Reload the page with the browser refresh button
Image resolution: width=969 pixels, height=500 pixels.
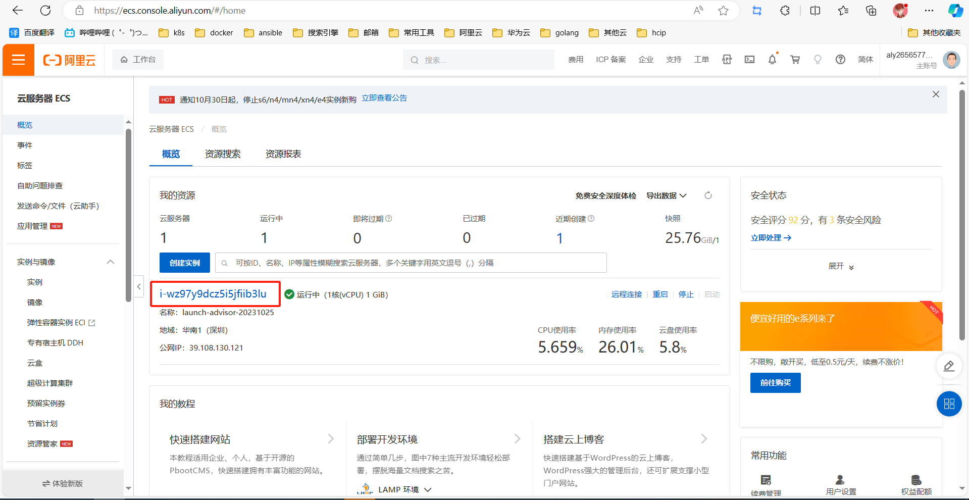coord(45,10)
